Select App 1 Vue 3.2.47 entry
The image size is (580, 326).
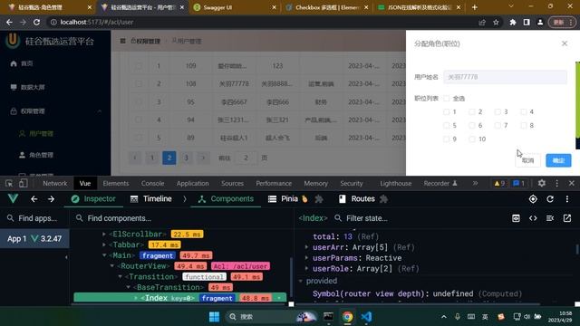point(34,239)
